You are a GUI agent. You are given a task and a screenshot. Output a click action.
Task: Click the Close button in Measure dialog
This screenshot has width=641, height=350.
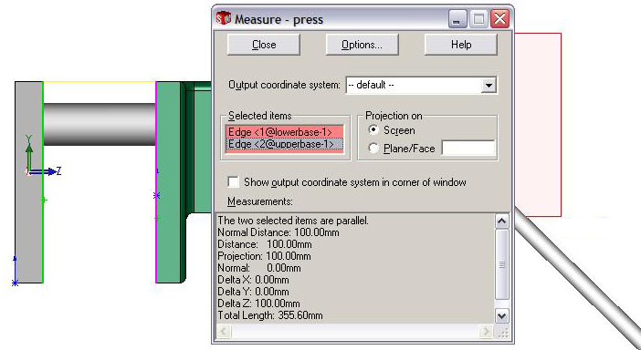(x=264, y=45)
